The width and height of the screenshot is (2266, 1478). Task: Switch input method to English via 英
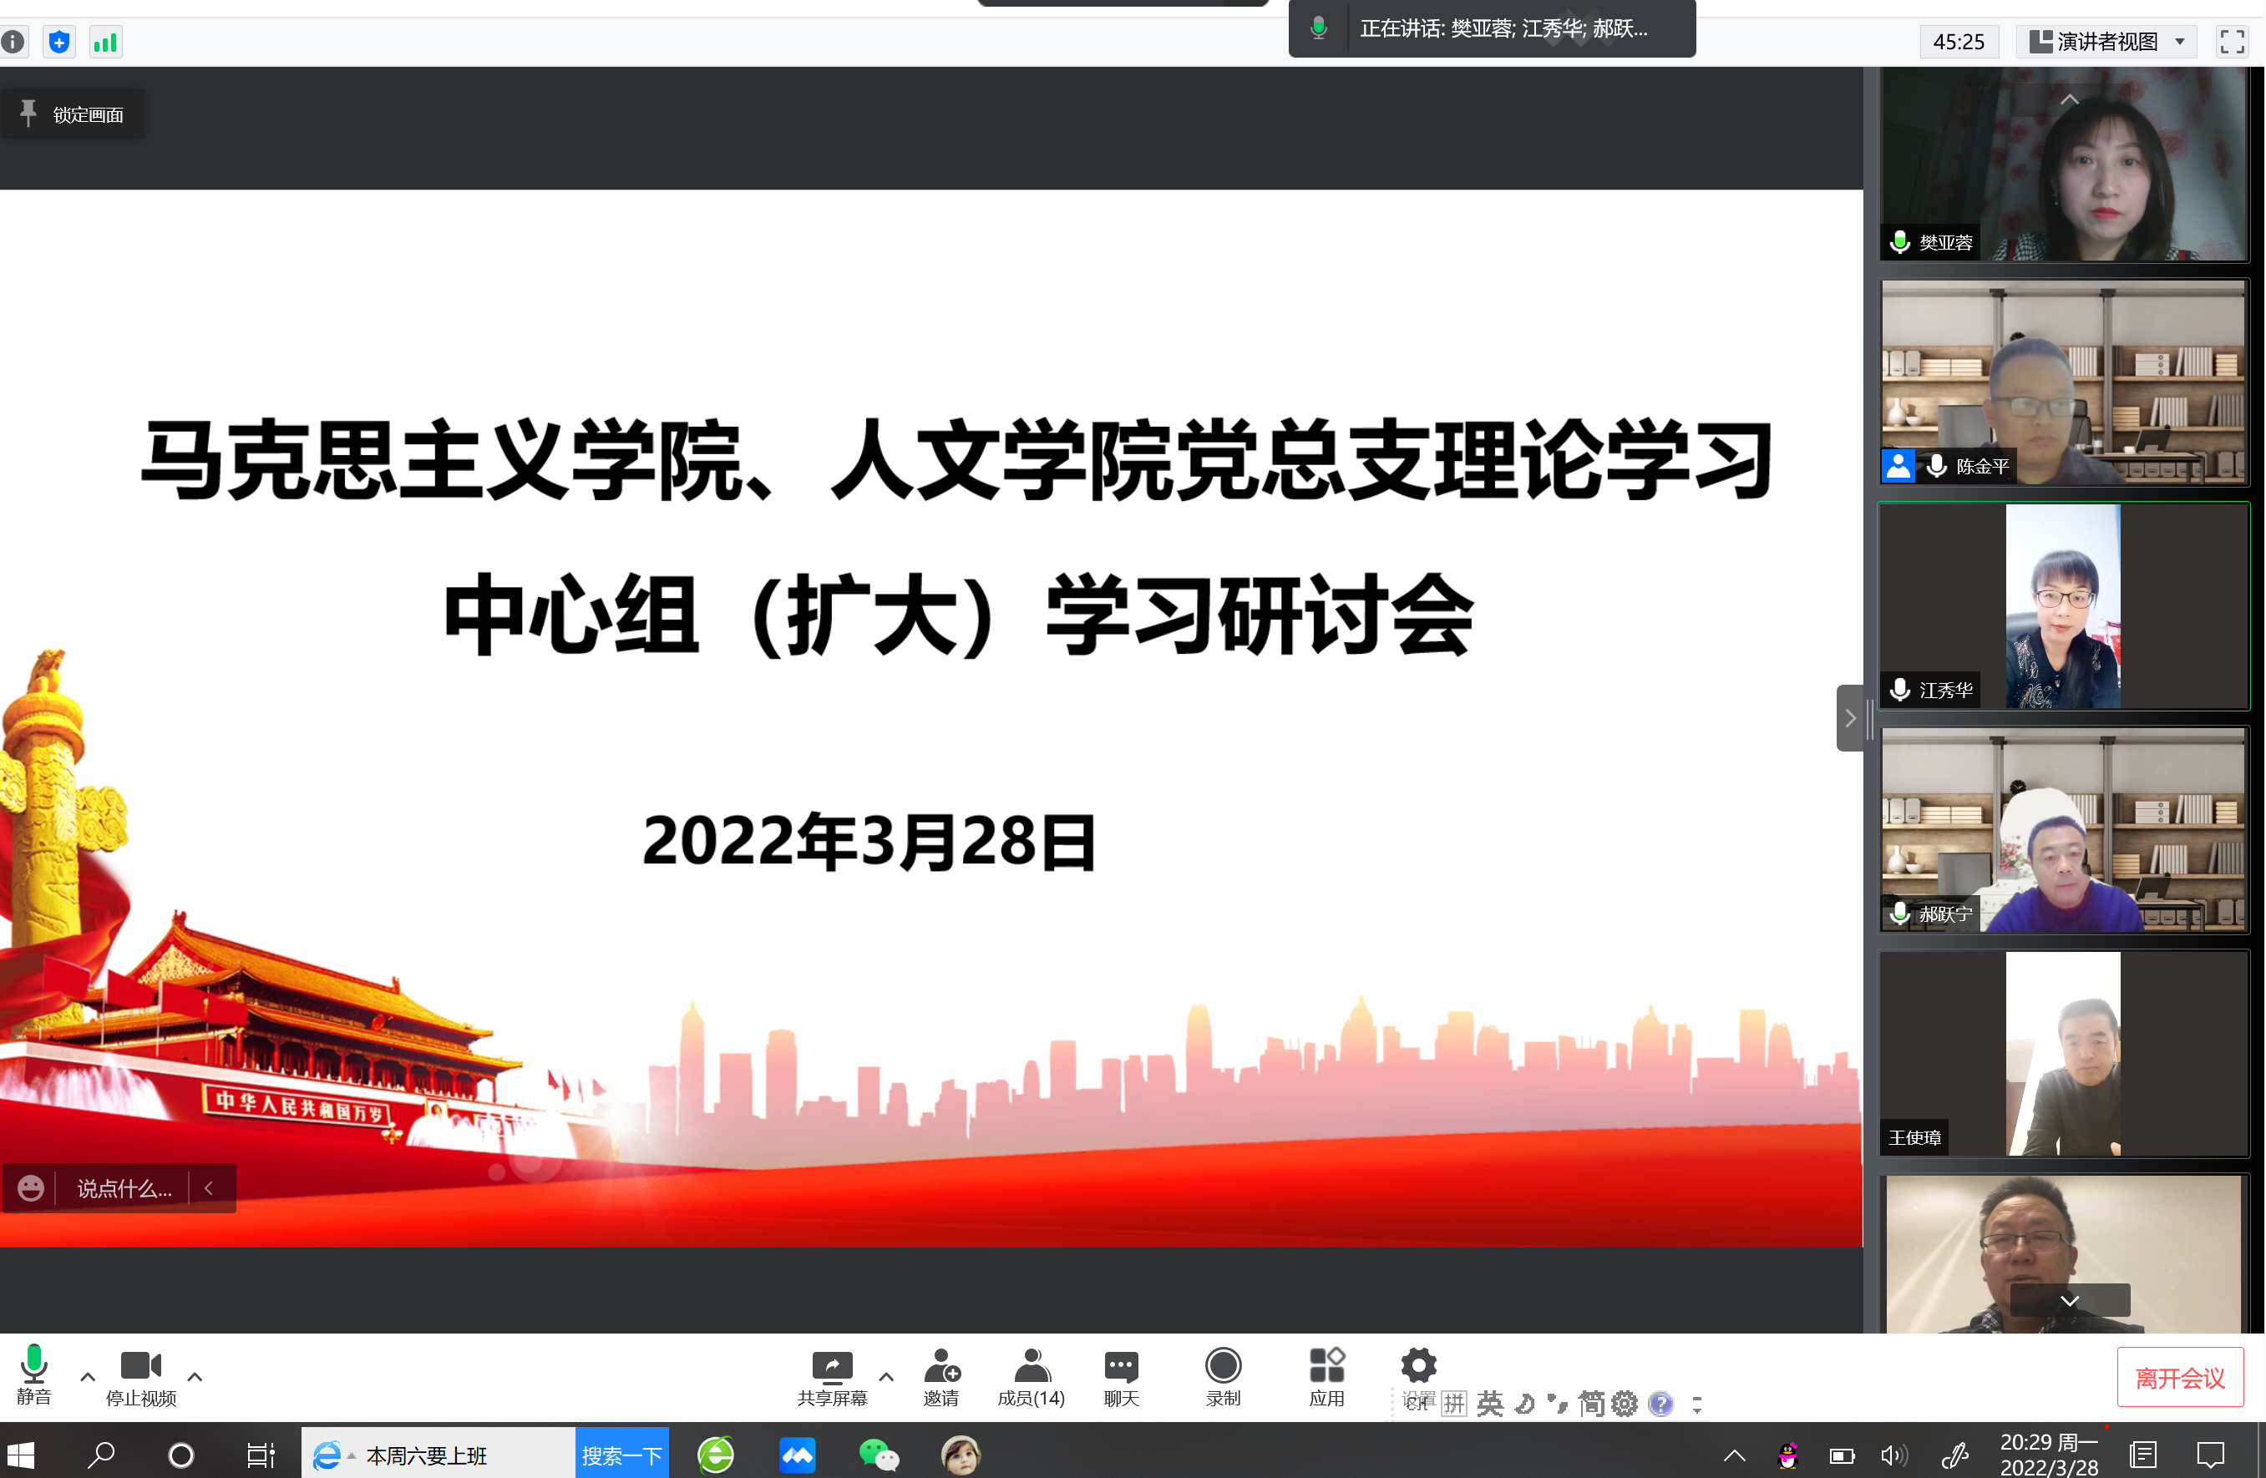point(1491,1403)
